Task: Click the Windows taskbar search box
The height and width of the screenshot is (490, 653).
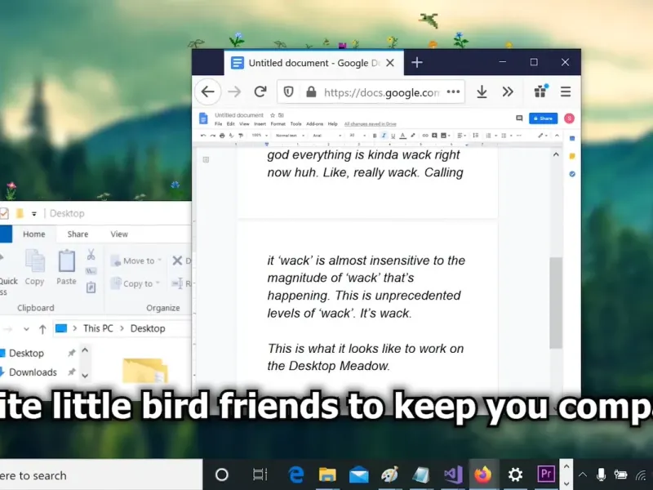Action: 101,475
